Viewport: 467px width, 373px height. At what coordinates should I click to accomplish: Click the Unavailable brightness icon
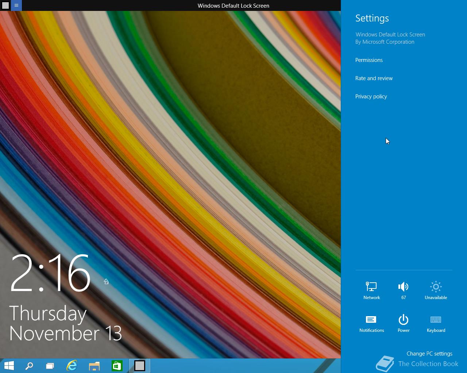click(x=436, y=290)
